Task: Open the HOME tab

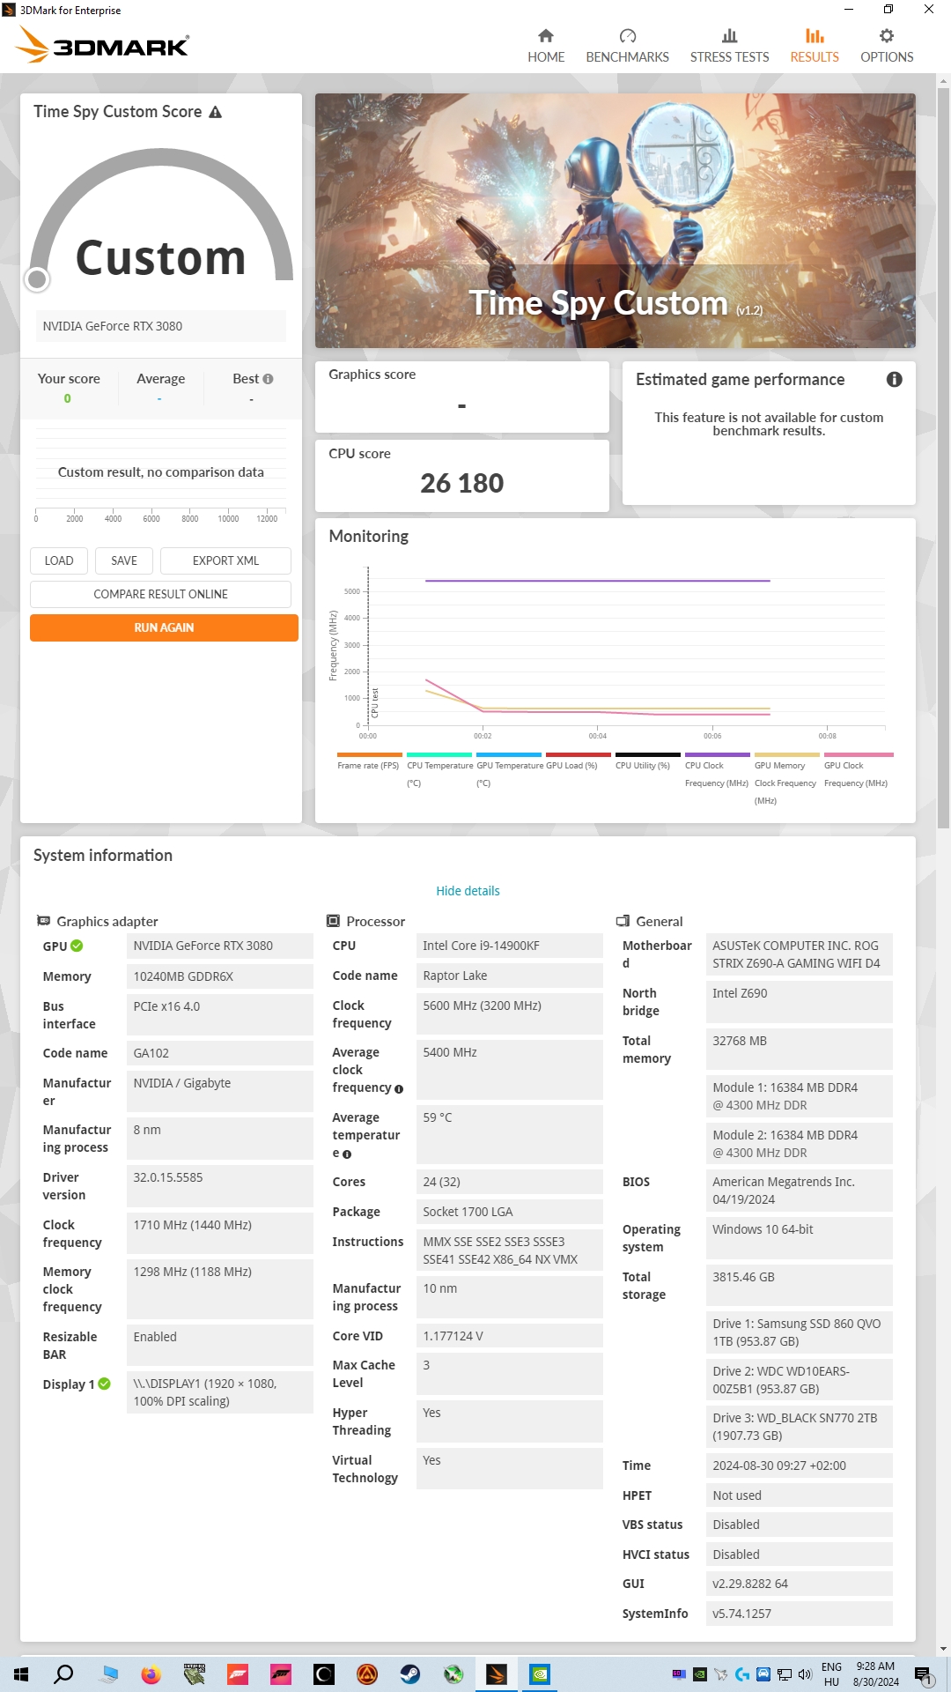Action: 546,46
